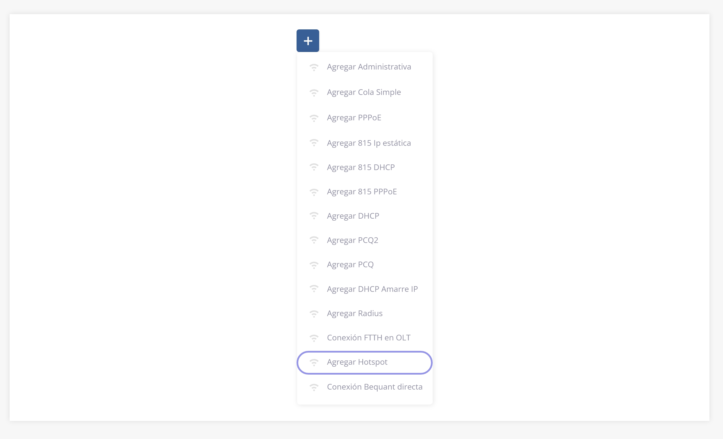Select Conexión Bequant directa

[374, 387]
